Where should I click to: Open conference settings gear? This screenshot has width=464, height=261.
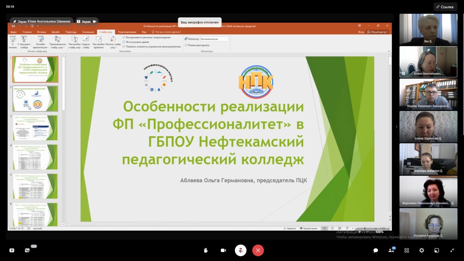tap(422, 250)
